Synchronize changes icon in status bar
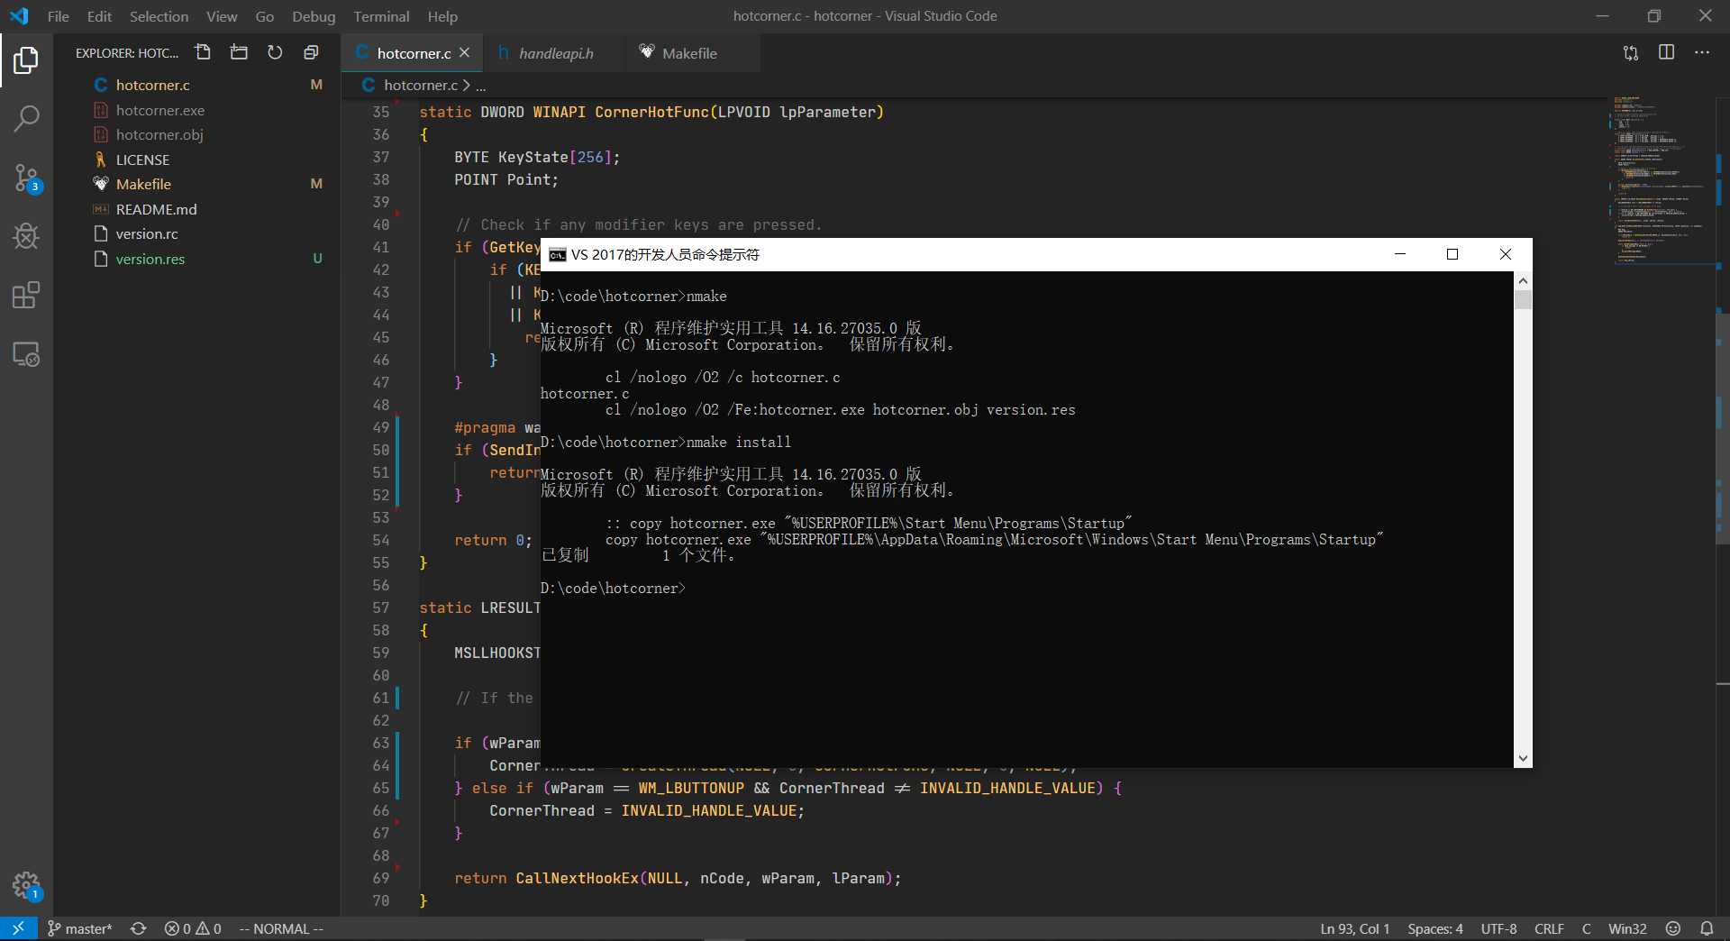The width and height of the screenshot is (1730, 941). (138, 928)
